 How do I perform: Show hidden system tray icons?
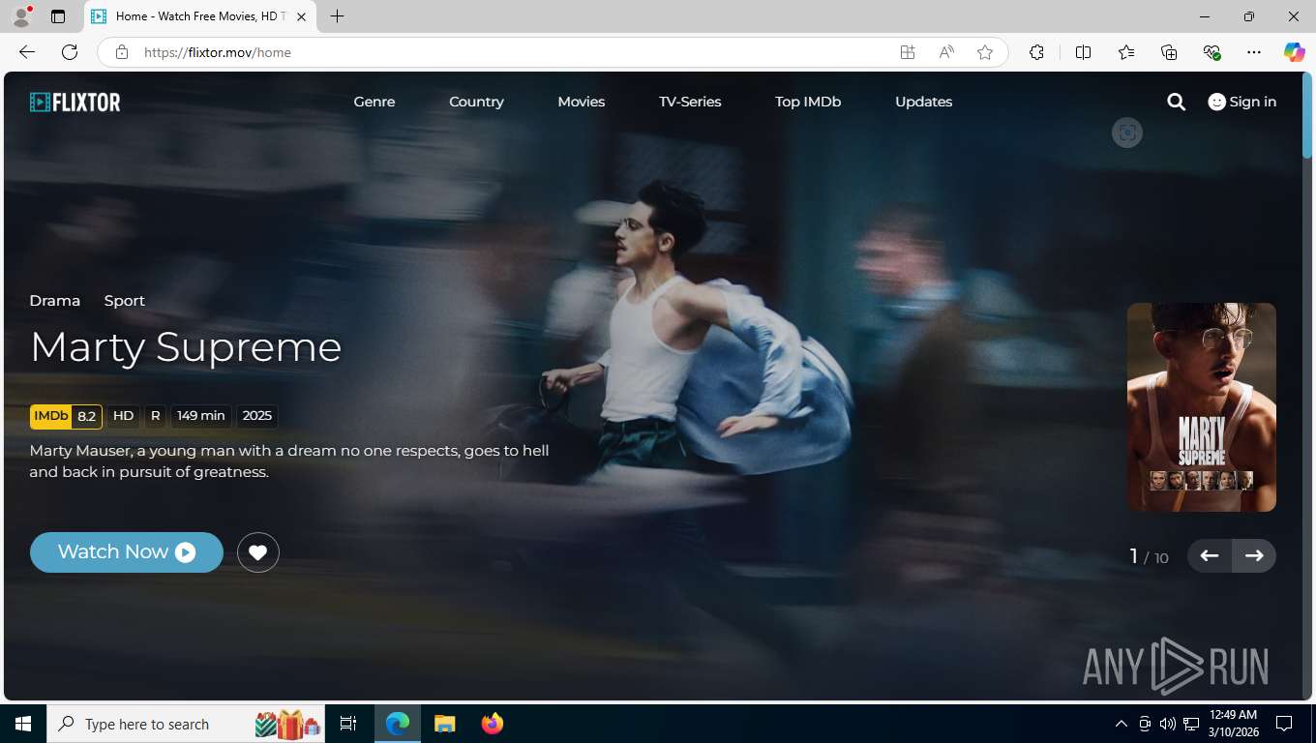coord(1121,724)
